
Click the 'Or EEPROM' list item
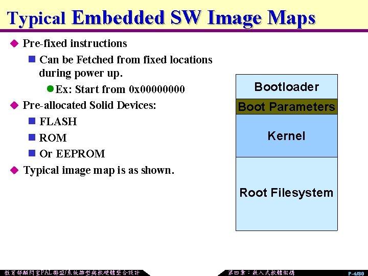[72, 154]
